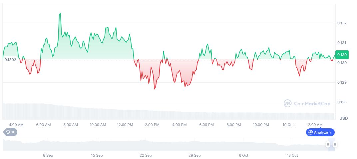Grab the left range selector handle

[x=328, y=144]
